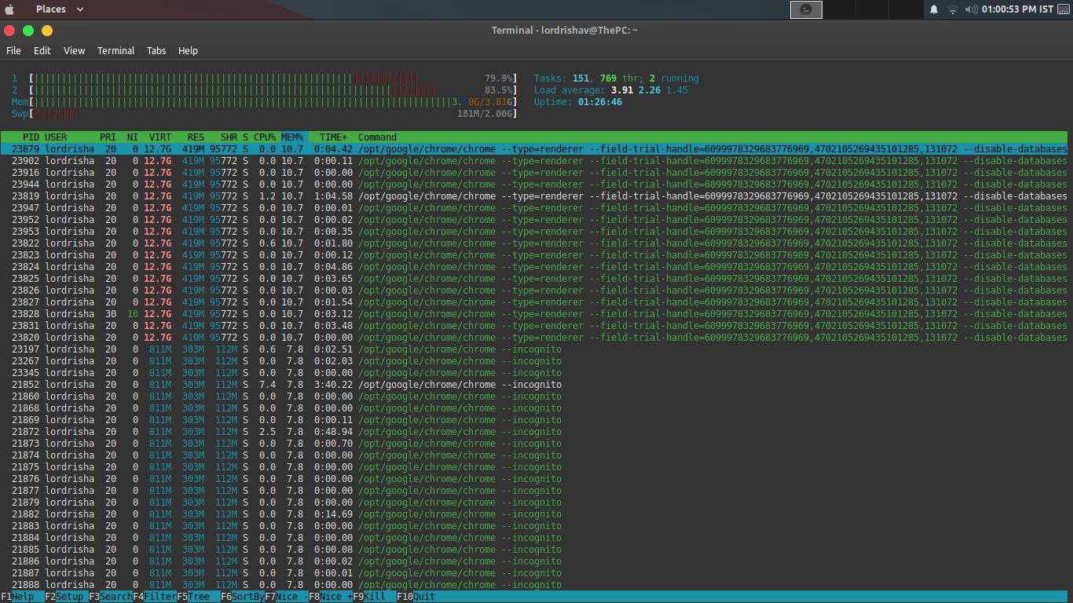Screen dimensions: 1073x603
Task: Click F7 Nice - in function bar
Action: point(287,597)
